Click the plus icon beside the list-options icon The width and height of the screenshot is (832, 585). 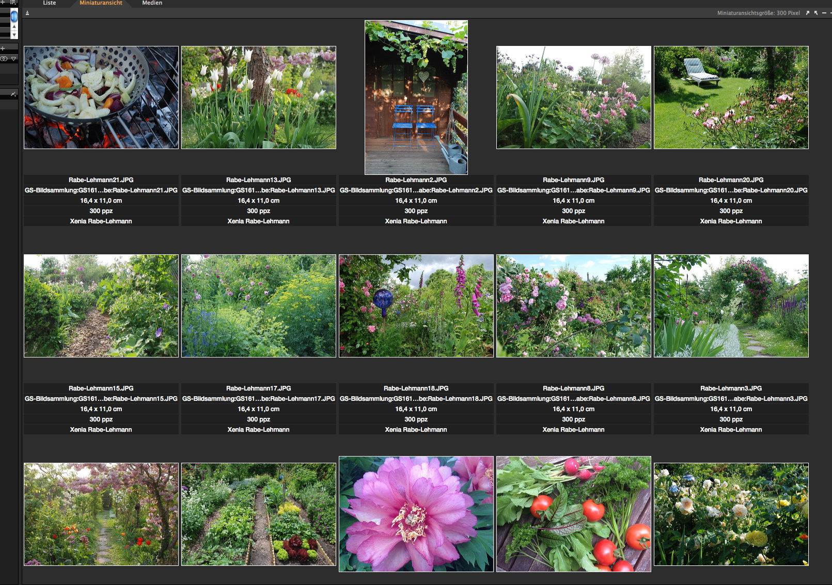point(3,3)
